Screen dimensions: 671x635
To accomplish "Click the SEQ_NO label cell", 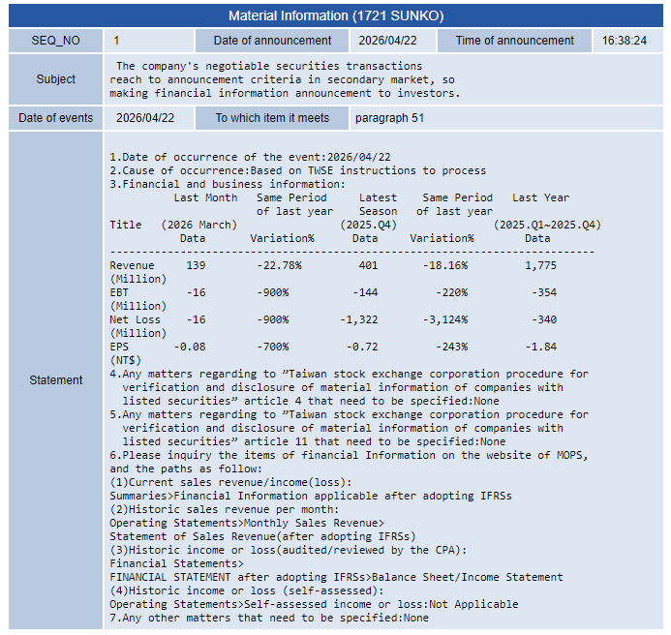I will click(x=55, y=41).
